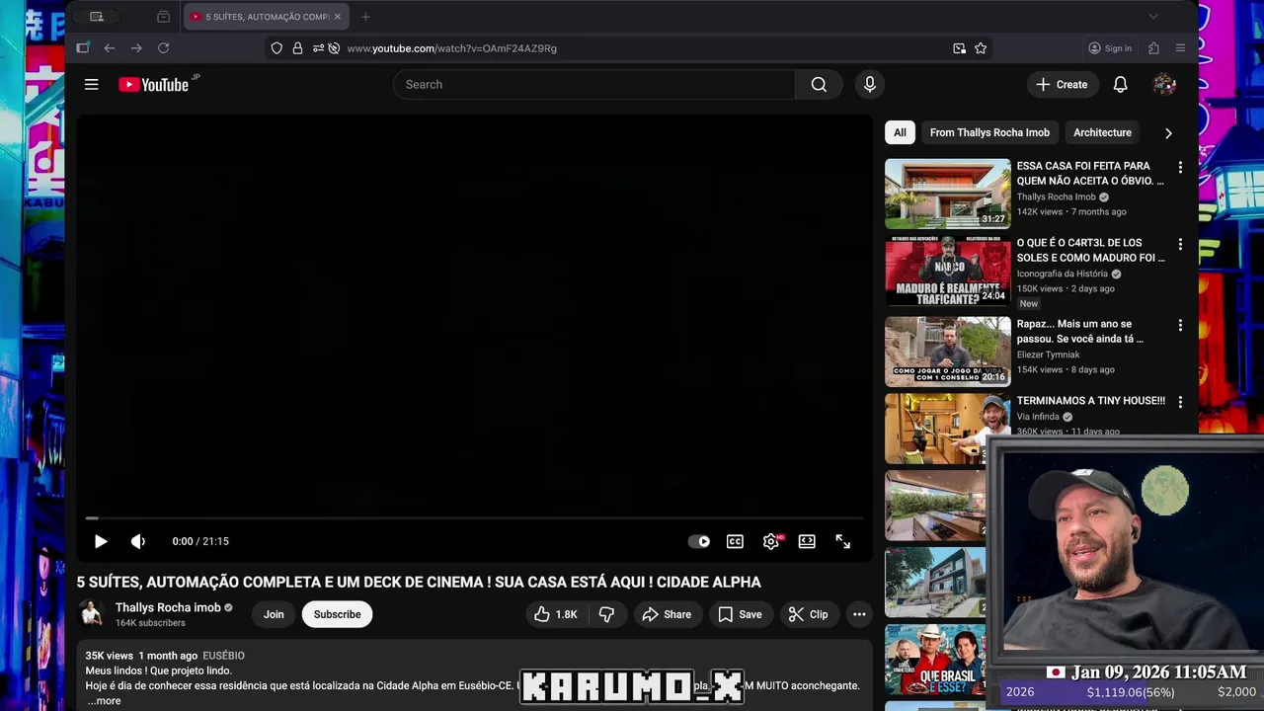Toggle the browser sidebar
This screenshot has height=711, width=1264.
[x=83, y=48]
